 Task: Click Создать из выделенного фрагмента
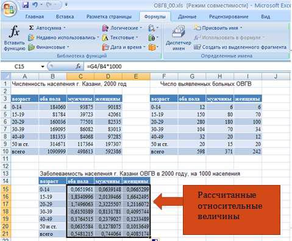pyautogui.click(x=240, y=47)
